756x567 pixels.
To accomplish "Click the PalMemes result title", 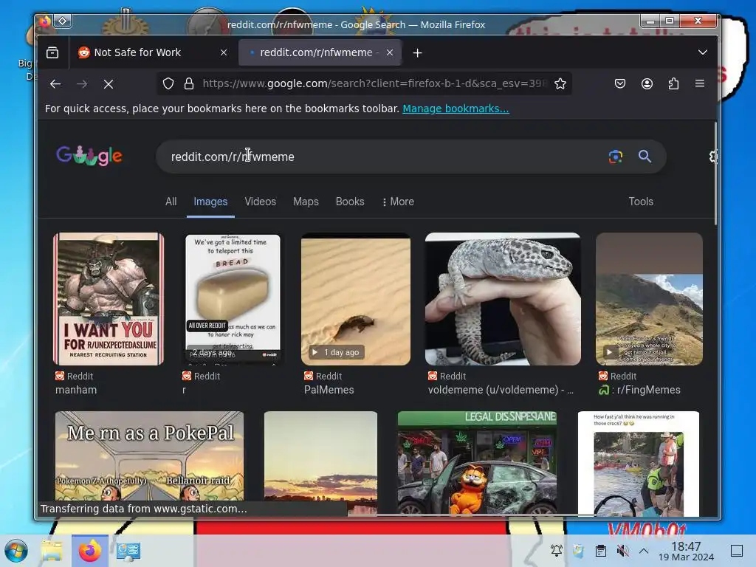I will tap(329, 390).
